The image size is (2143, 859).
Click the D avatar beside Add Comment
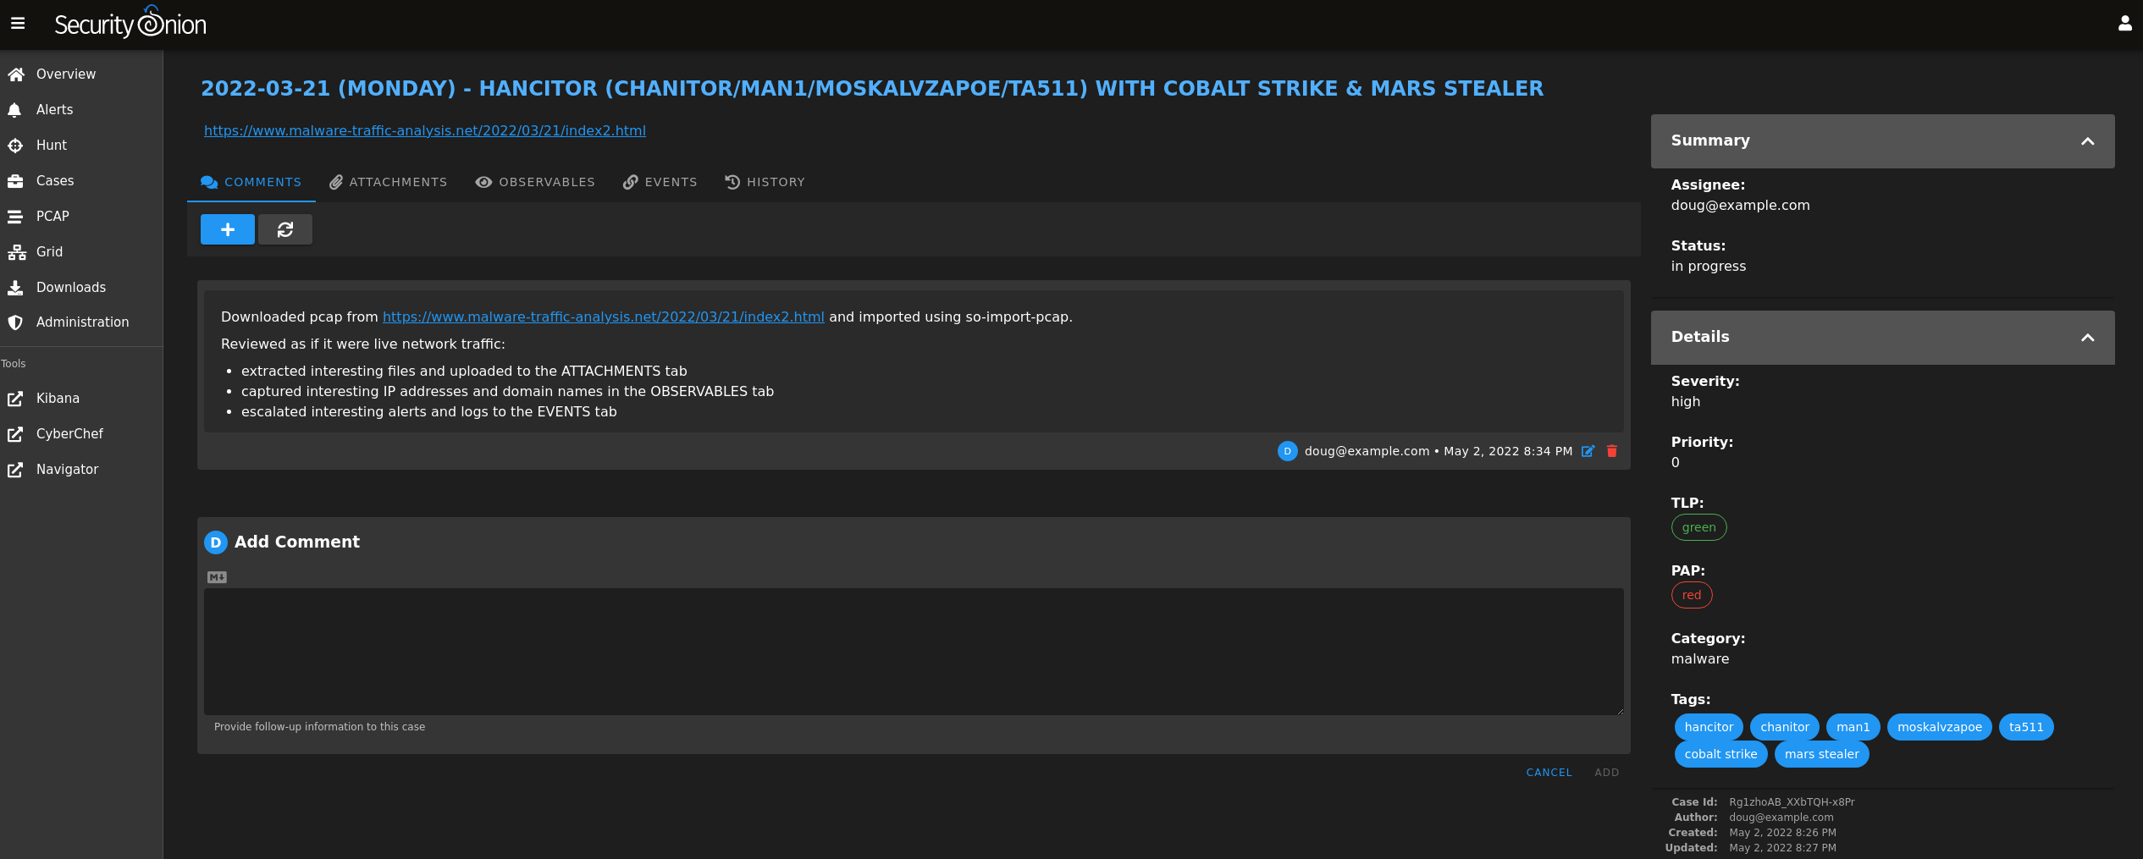216,542
